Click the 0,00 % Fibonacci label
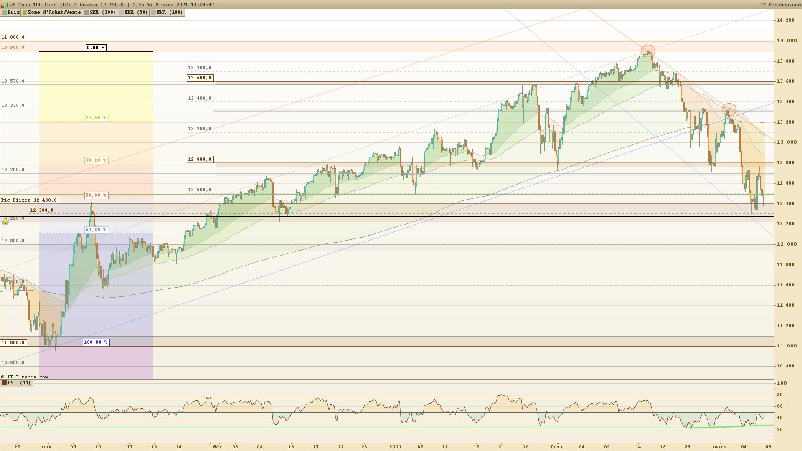Image resolution: width=802 pixels, height=451 pixels. point(96,48)
